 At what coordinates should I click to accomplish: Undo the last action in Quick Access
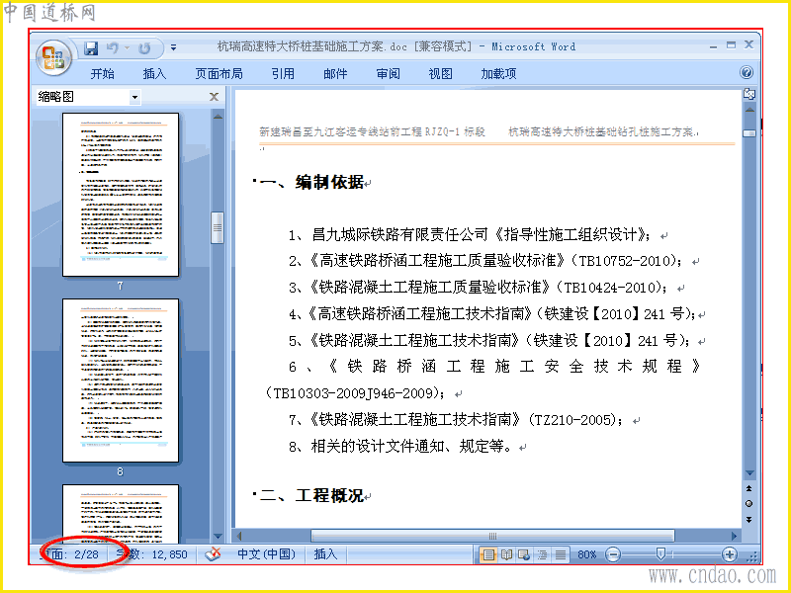click(113, 47)
